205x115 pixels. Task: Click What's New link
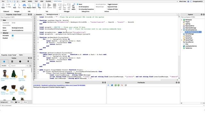[x=183, y=1]
